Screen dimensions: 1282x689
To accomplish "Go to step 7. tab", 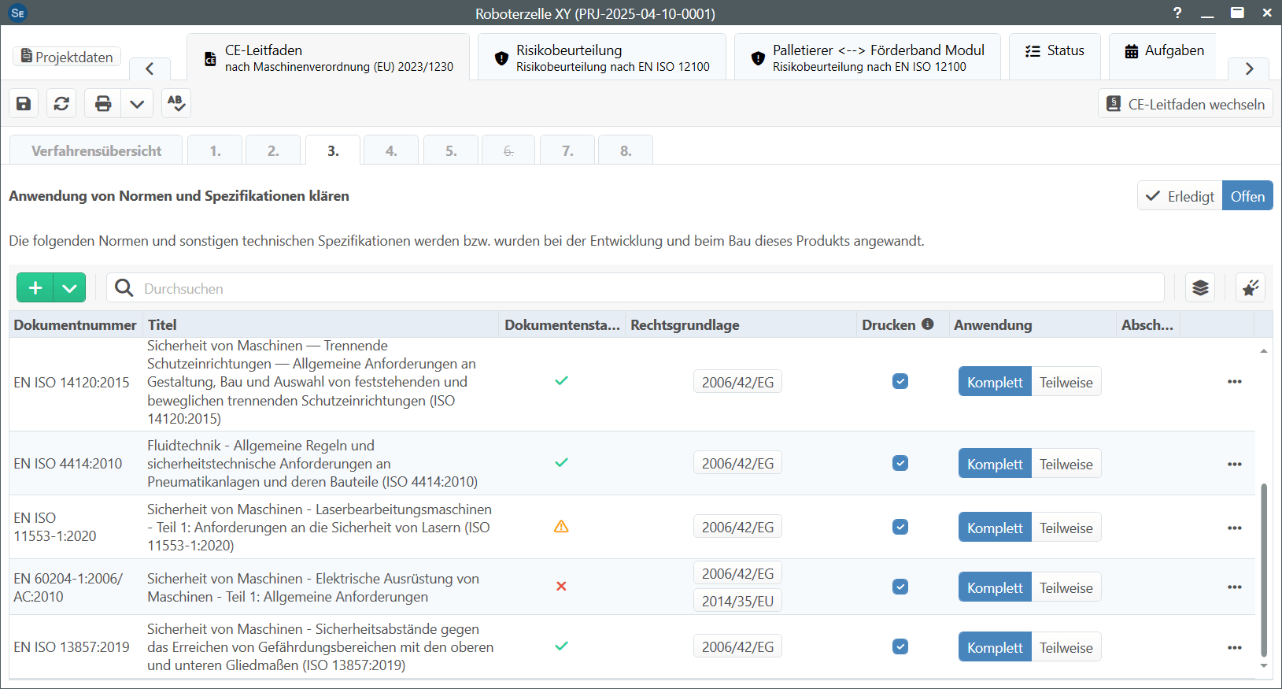I will click(567, 150).
